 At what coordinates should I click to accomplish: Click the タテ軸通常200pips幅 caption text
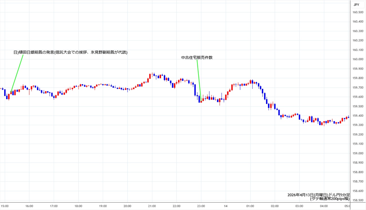click(330, 199)
